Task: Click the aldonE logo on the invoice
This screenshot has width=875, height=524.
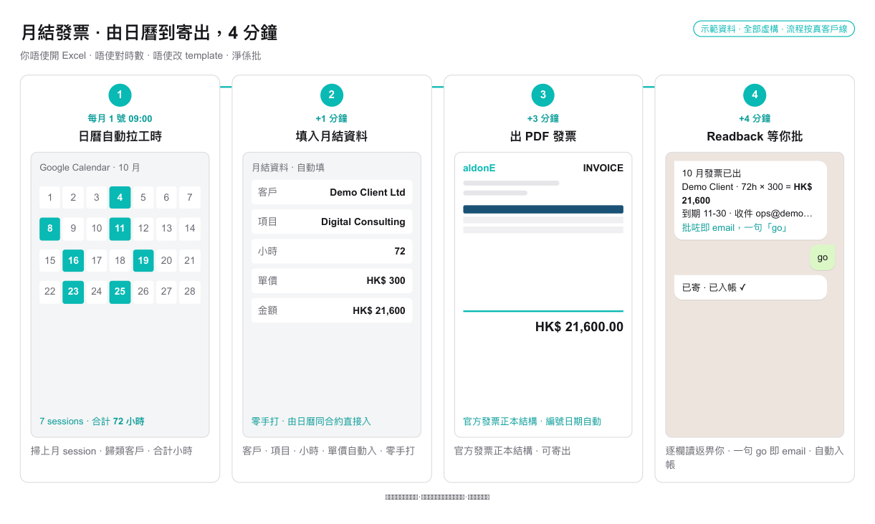Action: [x=479, y=168]
